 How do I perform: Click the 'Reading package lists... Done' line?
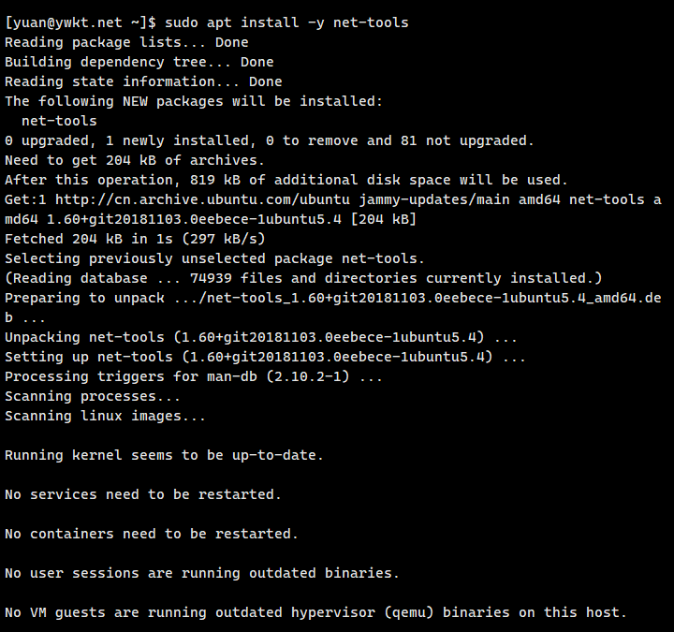[126, 42]
